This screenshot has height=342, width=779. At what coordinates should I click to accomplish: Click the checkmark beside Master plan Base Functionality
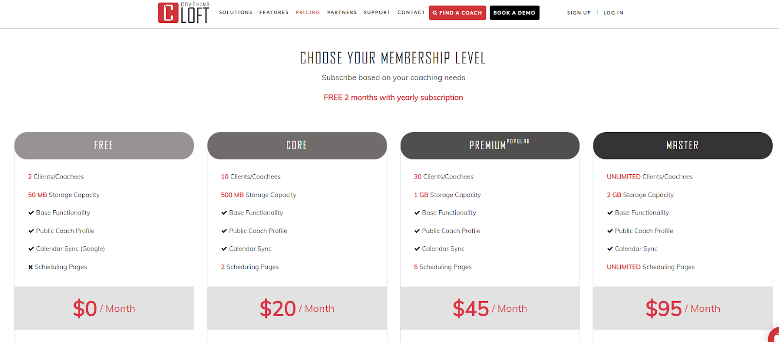click(x=610, y=213)
